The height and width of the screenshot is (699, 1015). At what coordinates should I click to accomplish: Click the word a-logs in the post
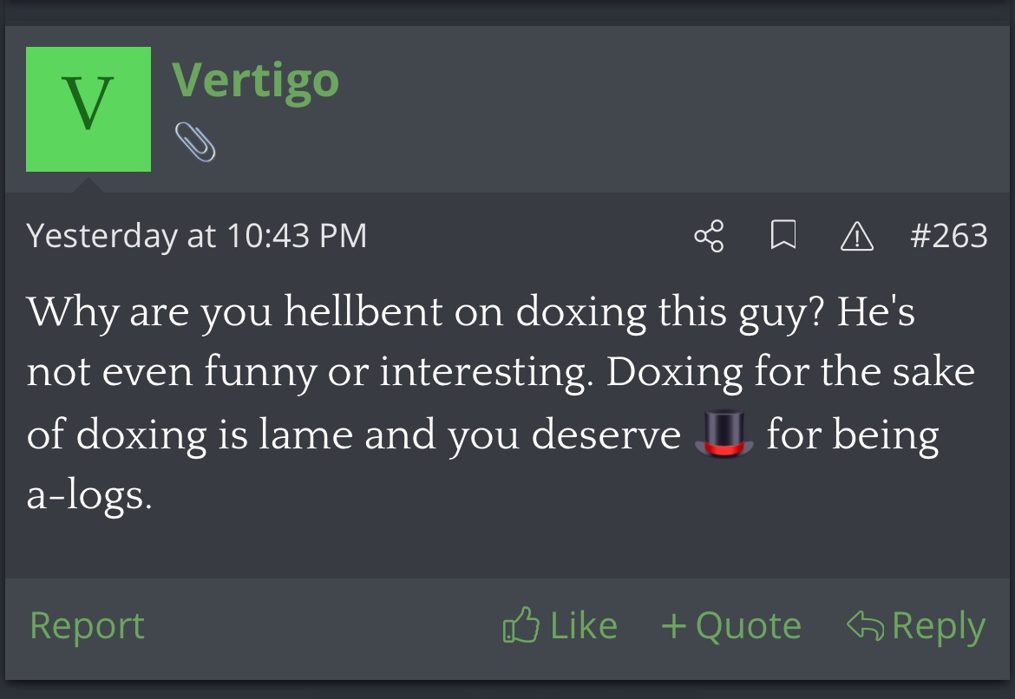[89, 496]
